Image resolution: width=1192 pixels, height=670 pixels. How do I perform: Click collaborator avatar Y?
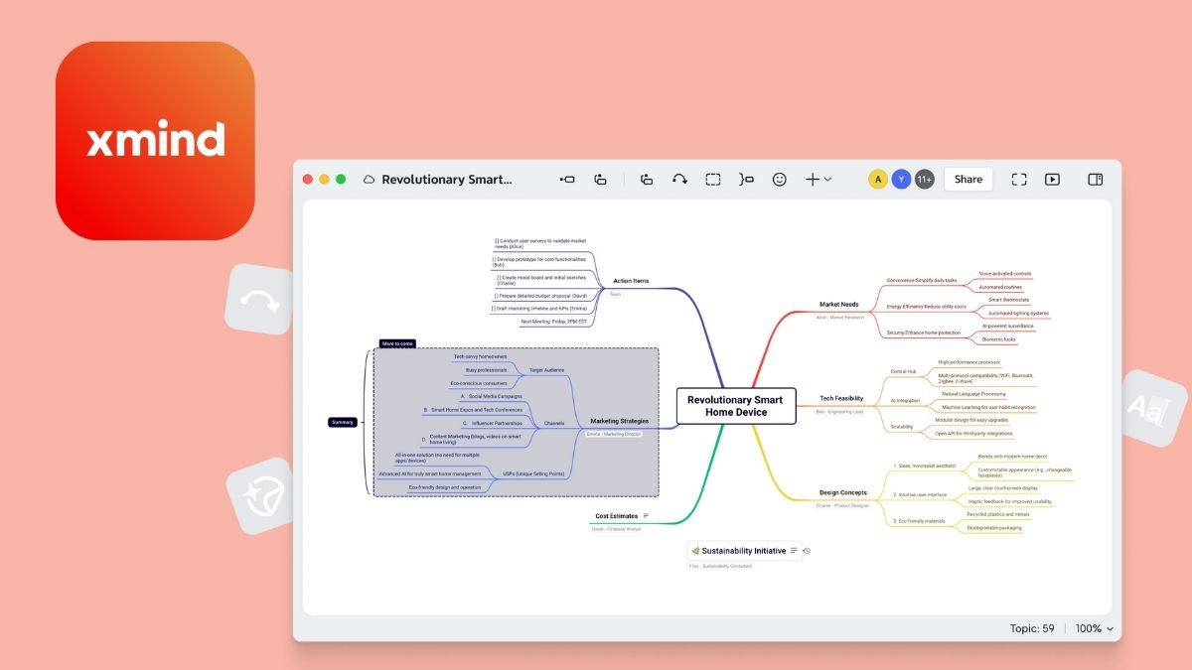[x=901, y=180]
